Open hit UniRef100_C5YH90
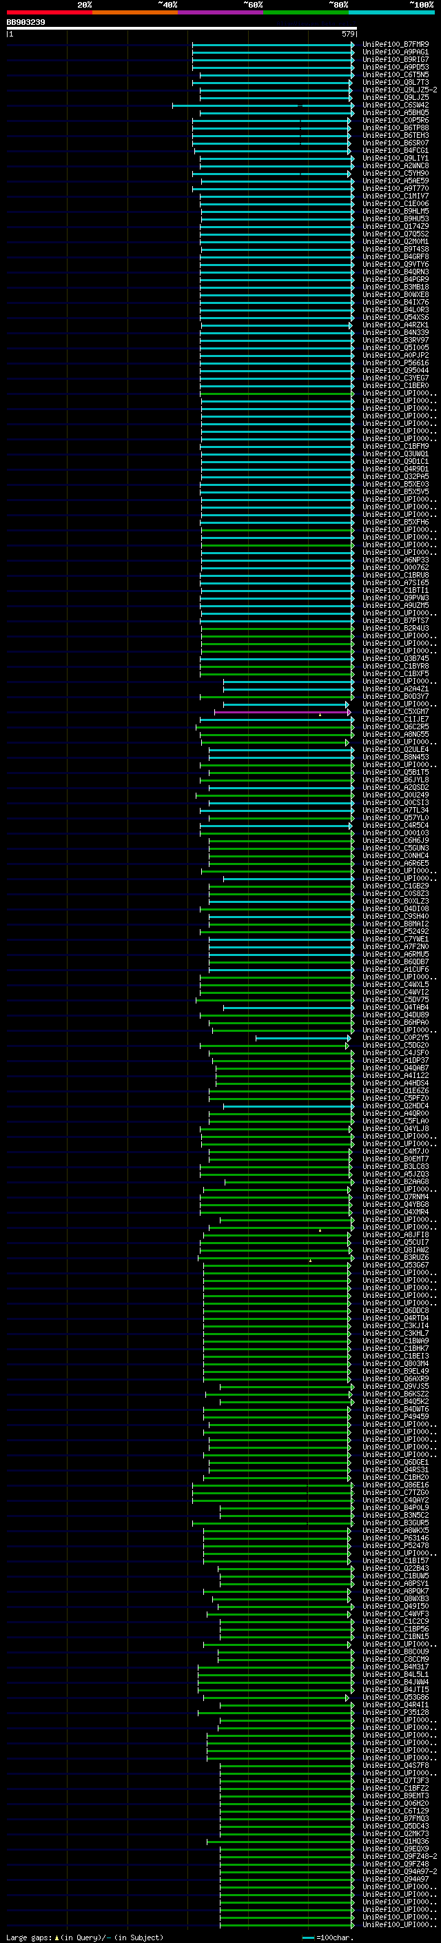The width and height of the screenshot is (441, 1943). coord(396,174)
